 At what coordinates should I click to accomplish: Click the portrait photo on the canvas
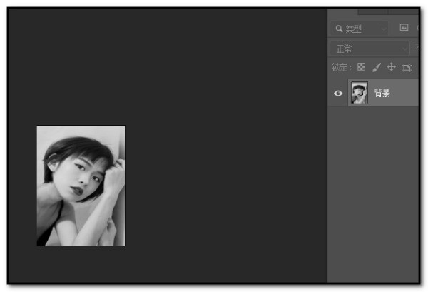coord(81,186)
